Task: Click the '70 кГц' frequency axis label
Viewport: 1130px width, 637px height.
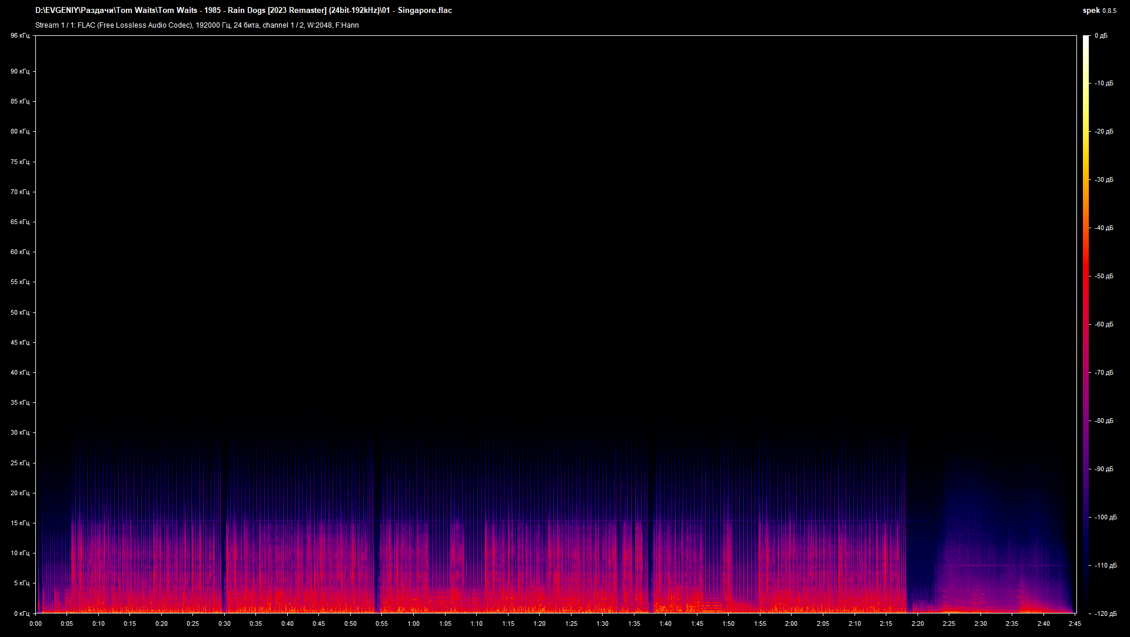Action: (19, 192)
